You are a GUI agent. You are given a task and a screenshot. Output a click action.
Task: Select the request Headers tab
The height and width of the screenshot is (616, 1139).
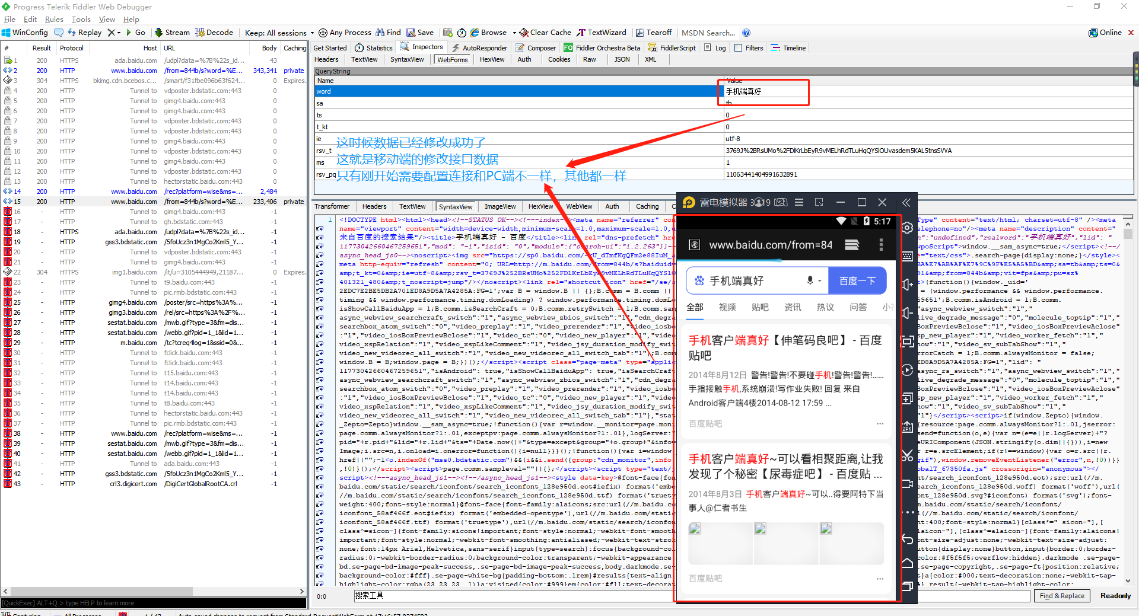[x=326, y=59]
